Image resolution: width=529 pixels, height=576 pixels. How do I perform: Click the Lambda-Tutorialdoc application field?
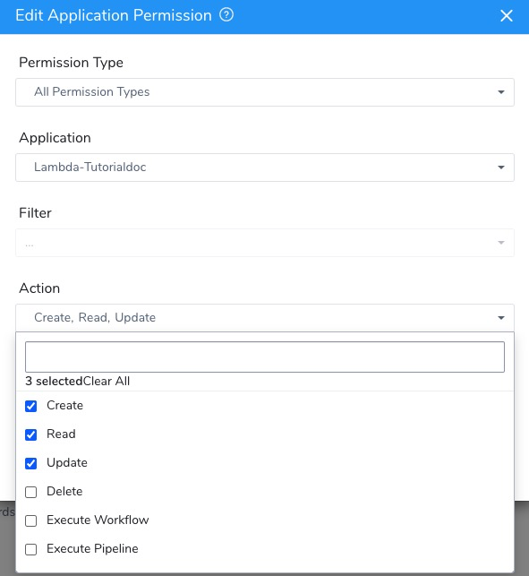point(265,168)
